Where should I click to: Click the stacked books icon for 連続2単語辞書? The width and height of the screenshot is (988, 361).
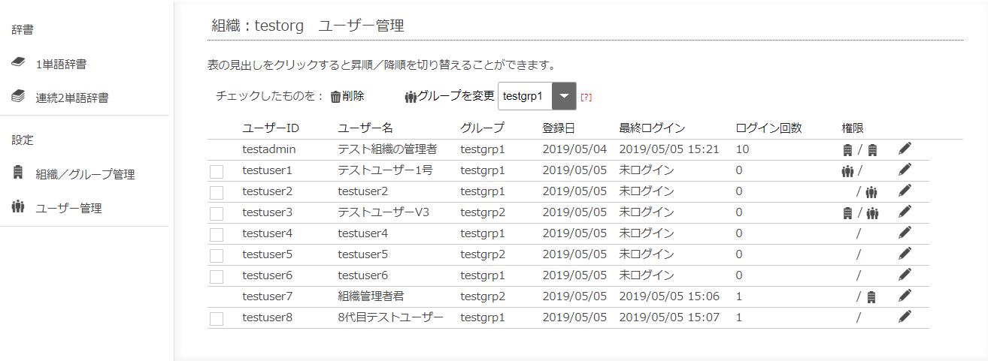[19, 97]
